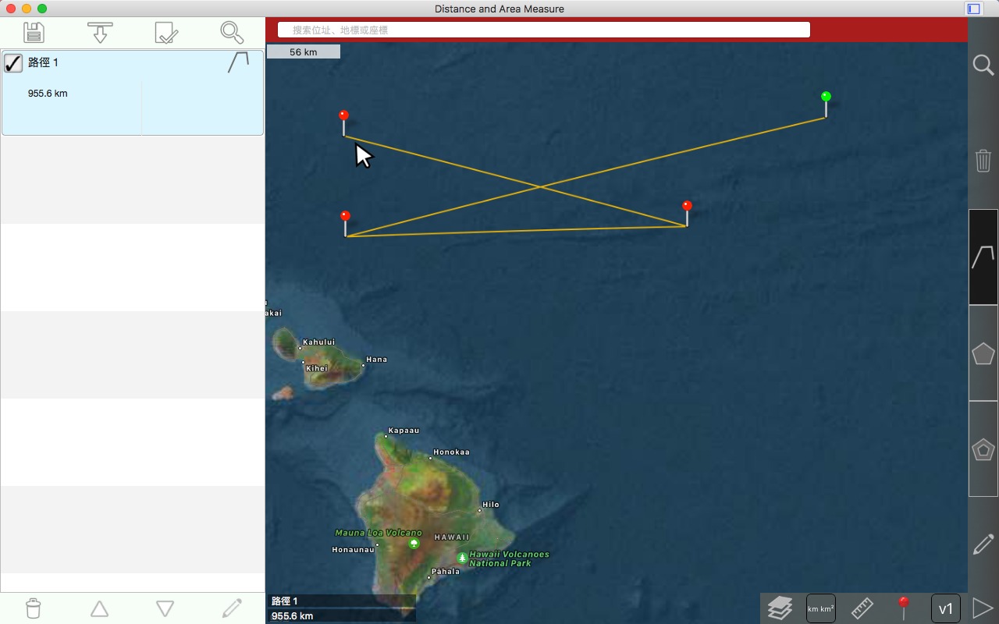Image resolution: width=999 pixels, height=624 pixels.
Task: Click the save floppy disk icon
Action: point(34,33)
